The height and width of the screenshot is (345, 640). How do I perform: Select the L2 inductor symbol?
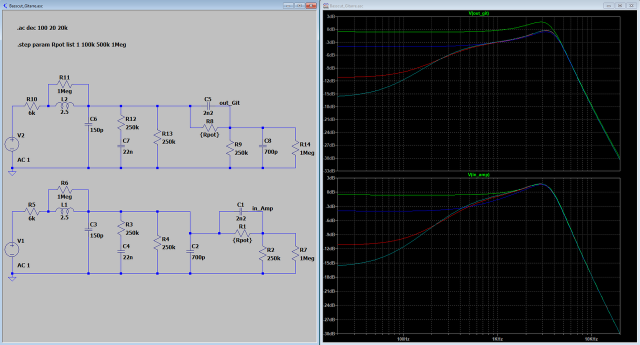point(64,105)
